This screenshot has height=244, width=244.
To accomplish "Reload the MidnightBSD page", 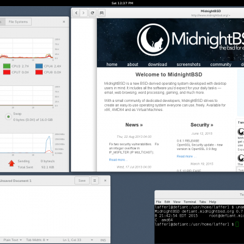I will [x=92, y=13].
